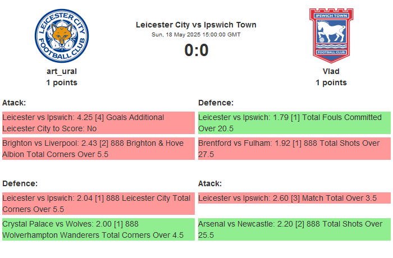Click the left column lower Defence heading
Screen dimensions: 393x258
(20, 183)
